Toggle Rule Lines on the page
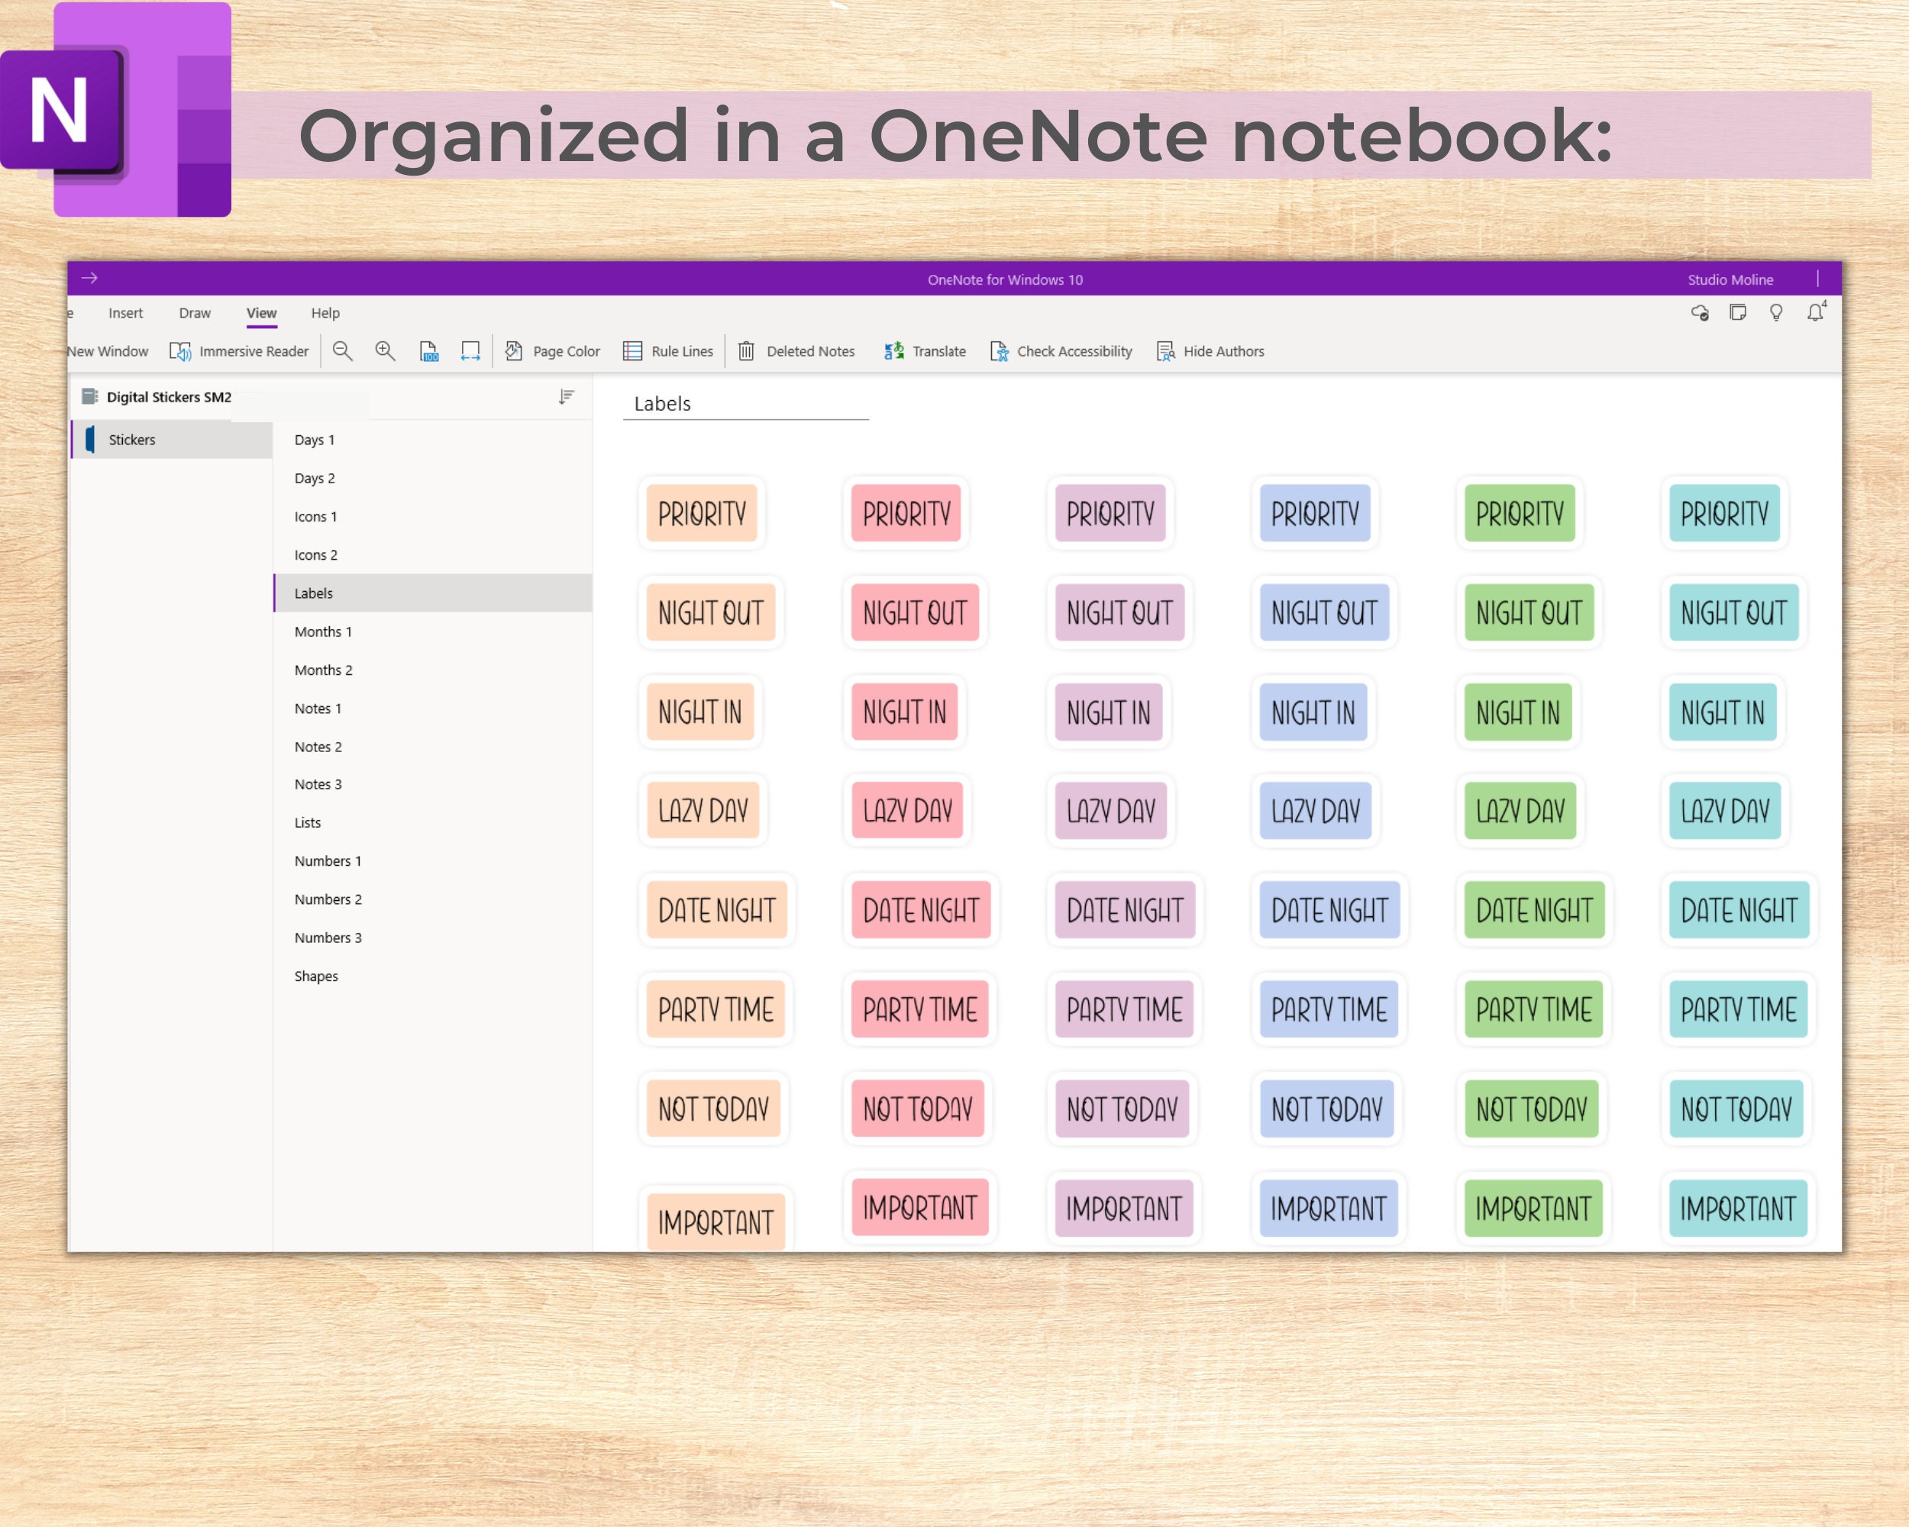 point(668,350)
